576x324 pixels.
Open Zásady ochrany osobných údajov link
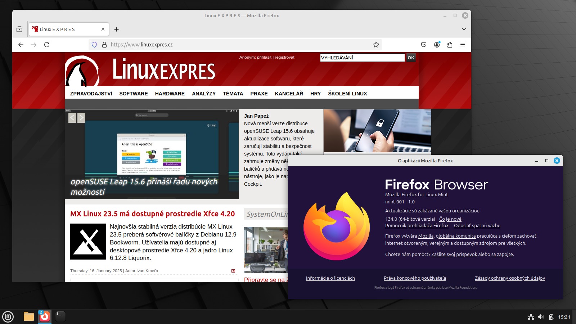510,278
